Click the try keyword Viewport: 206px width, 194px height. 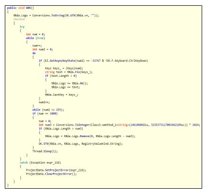22,27
